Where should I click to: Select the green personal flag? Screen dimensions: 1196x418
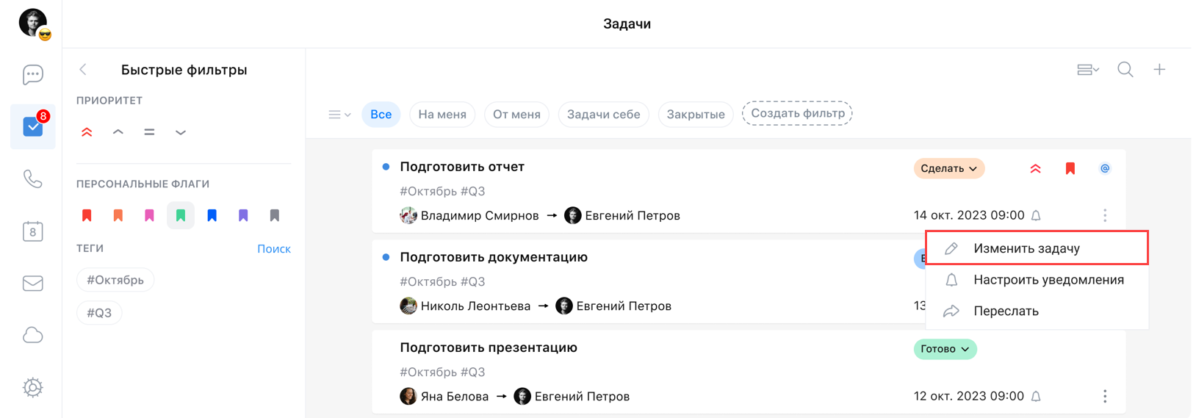(181, 215)
